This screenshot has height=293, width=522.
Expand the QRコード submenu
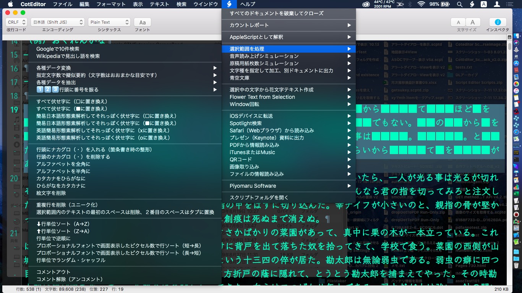[x=289, y=159]
